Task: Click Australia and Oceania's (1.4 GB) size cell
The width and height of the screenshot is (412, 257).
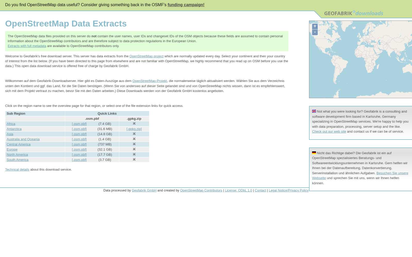Action: (105, 139)
